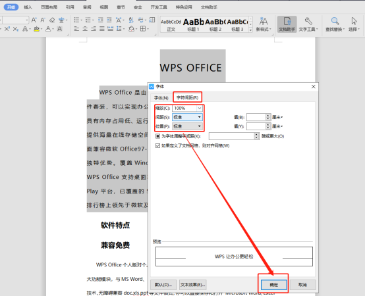Screen dimensions: 365x296
Task: Align text left
Action: pyautogui.click(x=76, y=29)
